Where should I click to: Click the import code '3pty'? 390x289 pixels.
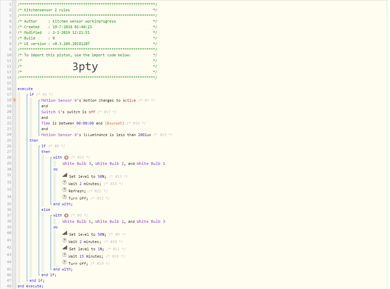click(x=85, y=67)
